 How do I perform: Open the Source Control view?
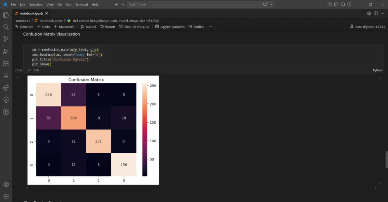point(6,39)
